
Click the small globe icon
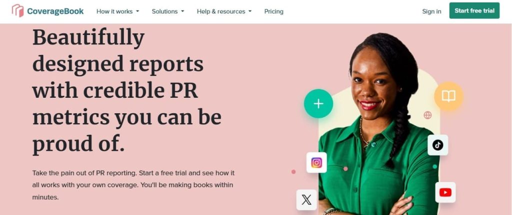pyautogui.click(x=427, y=115)
